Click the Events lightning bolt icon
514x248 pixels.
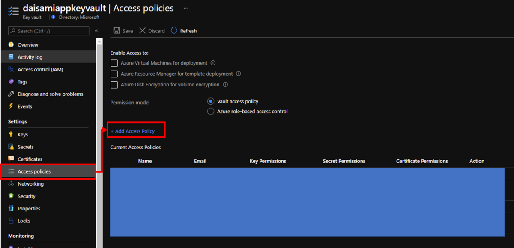[11, 106]
